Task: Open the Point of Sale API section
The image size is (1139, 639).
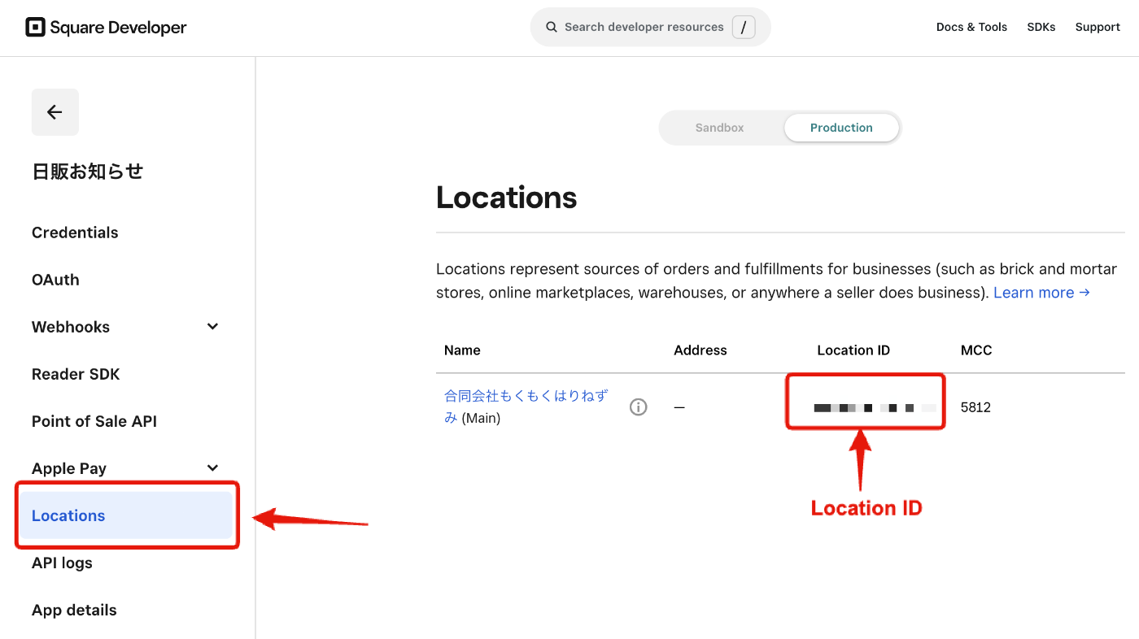Action: click(92, 421)
